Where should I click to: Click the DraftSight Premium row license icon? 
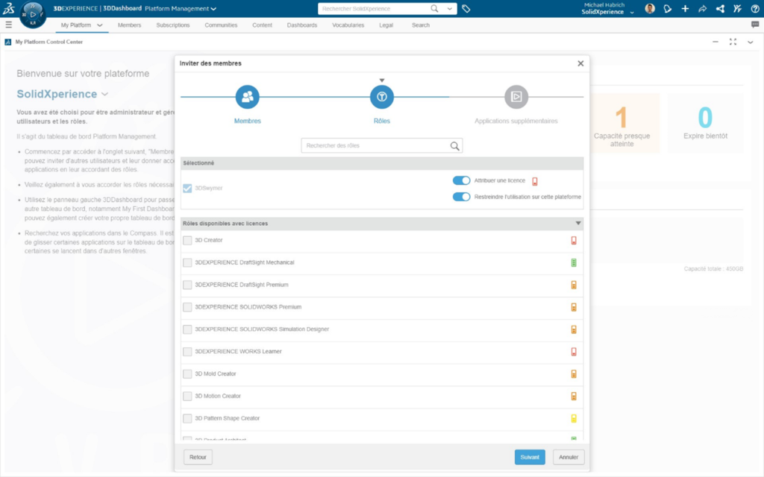coord(574,285)
